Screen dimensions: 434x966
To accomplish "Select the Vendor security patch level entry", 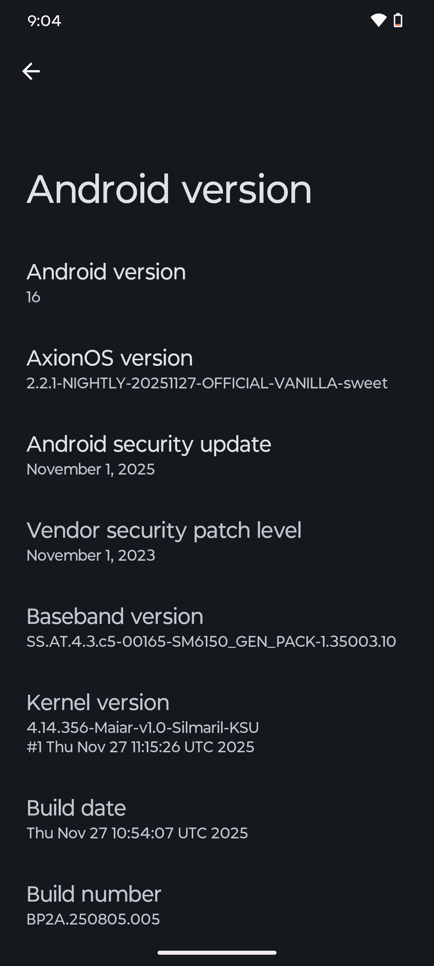I will 164,530.
